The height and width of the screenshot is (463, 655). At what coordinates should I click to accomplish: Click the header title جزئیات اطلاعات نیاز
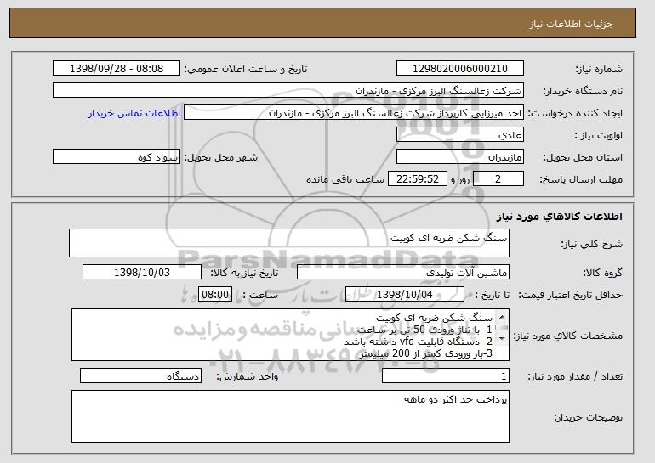coord(571,24)
